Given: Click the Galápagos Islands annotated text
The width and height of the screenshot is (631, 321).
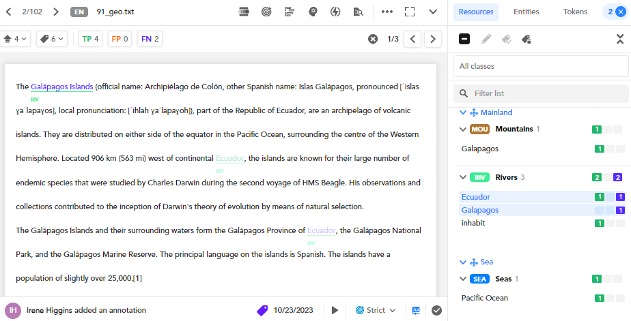Looking at the screenshot, I should click(x=61, y=87).
